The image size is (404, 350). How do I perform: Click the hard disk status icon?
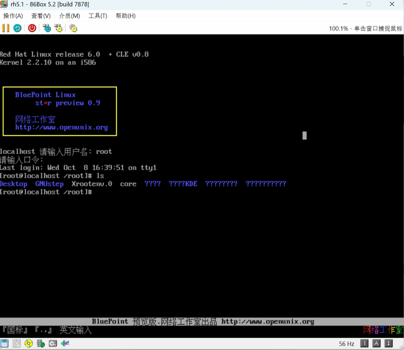pyautogui.click(x=53, y=343)
